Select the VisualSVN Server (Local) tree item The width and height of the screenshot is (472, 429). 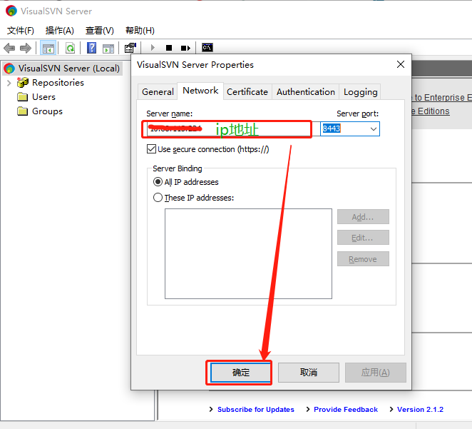(x=68, y=69)
